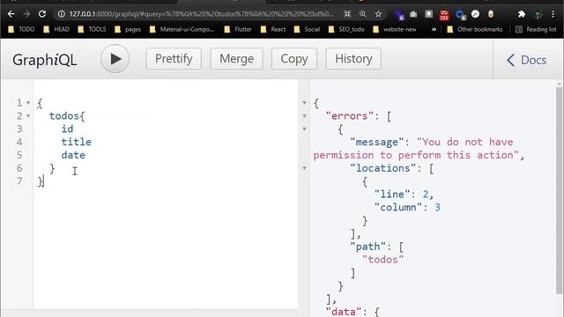
Task: Click the GraphiQL title logo
Action: click(45, 60)
